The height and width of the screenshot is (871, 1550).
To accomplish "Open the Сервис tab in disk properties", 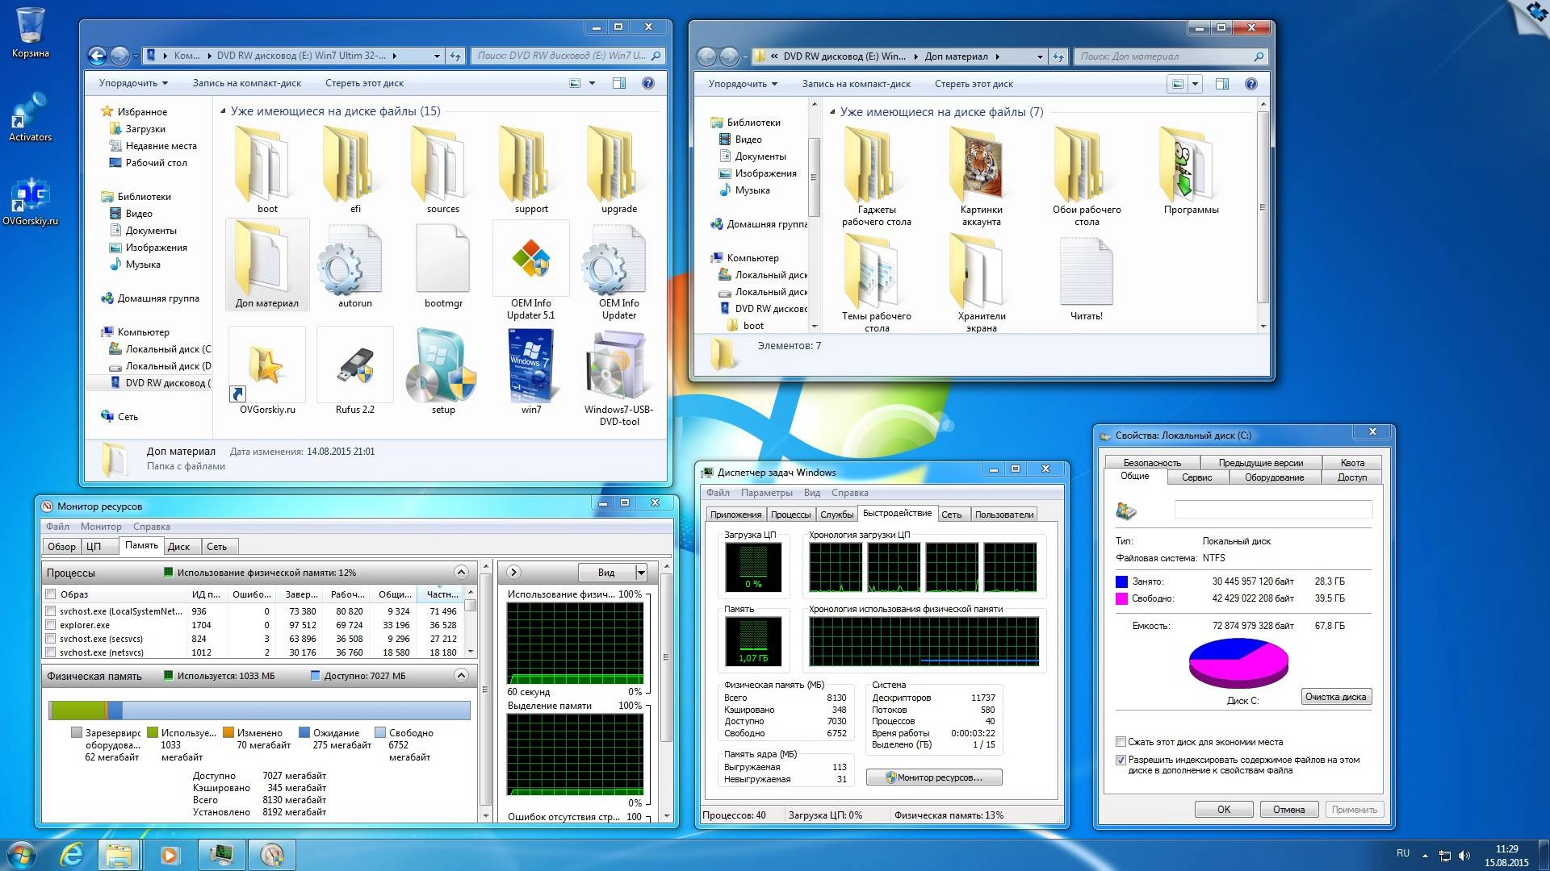I will [x=1196, y=477].
